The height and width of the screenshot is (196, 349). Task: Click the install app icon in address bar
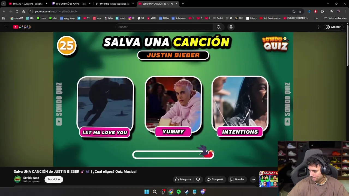click(x=294, y=11)
